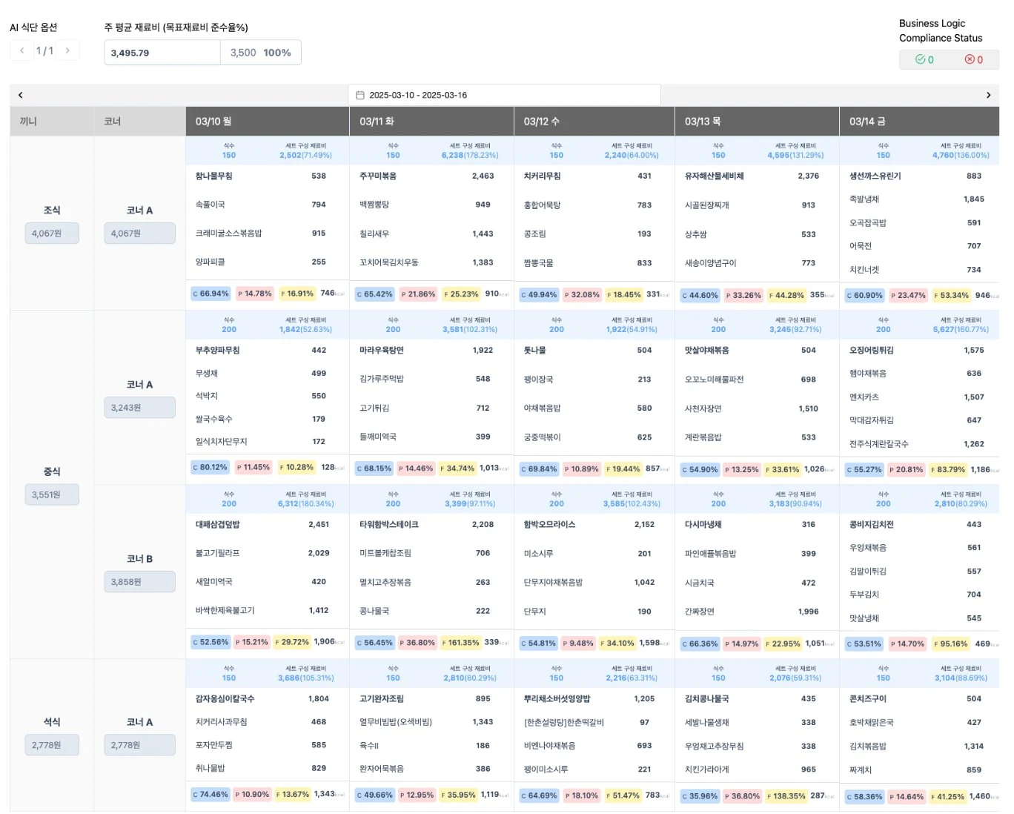Click the Business Logic Compliance Status label
1014x814 pixels.
click(x=941, y=30)
